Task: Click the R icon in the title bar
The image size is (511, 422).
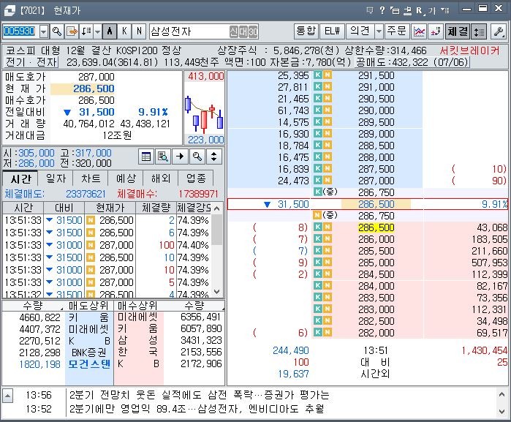Action: tap(420, 11)
